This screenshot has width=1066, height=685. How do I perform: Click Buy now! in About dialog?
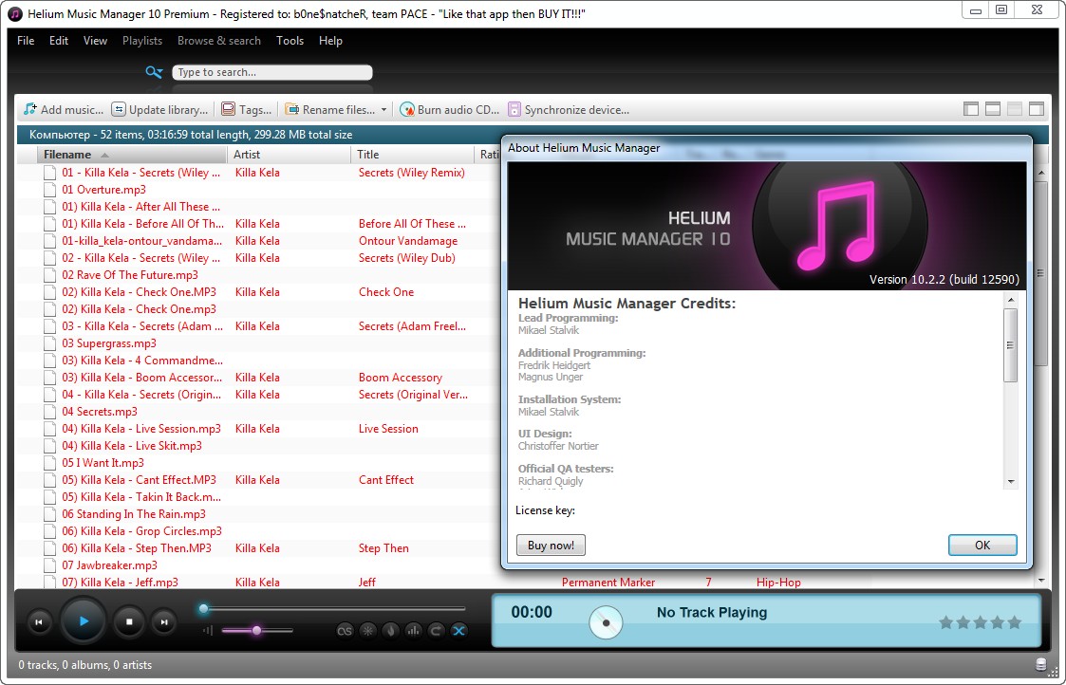coord(551,545)
